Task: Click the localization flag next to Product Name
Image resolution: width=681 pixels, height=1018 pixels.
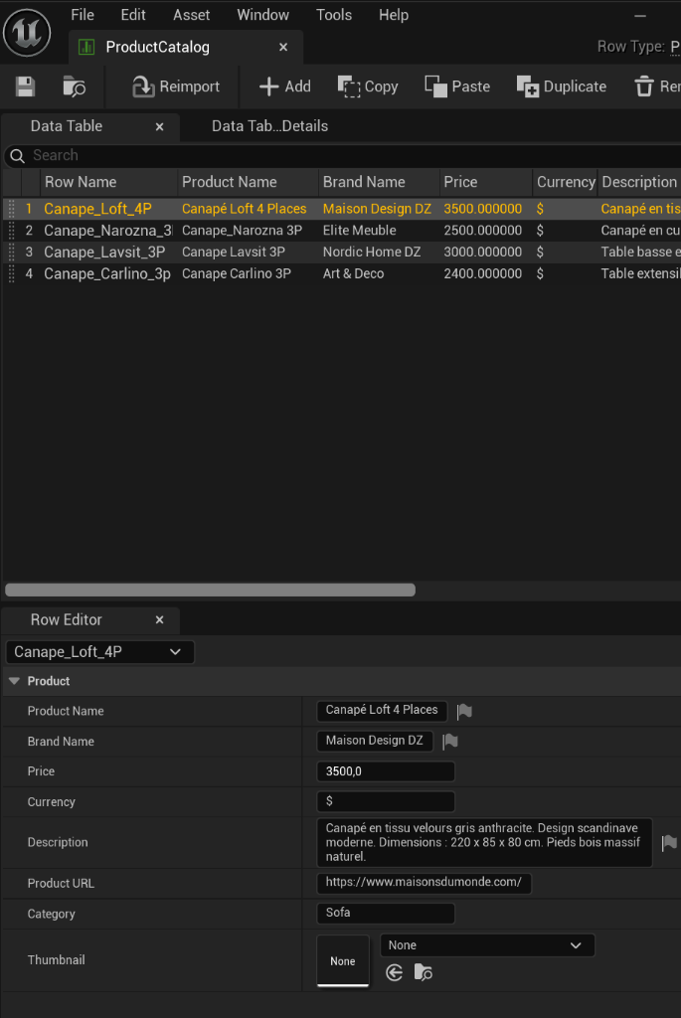Action: pos(464,712)
